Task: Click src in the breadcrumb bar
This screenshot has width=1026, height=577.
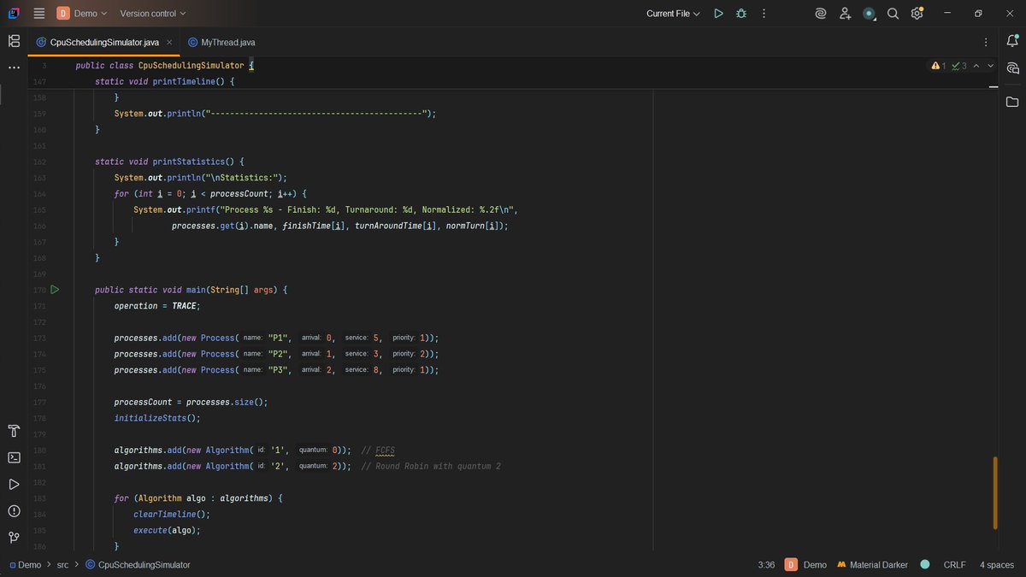Action: (62, 565)
